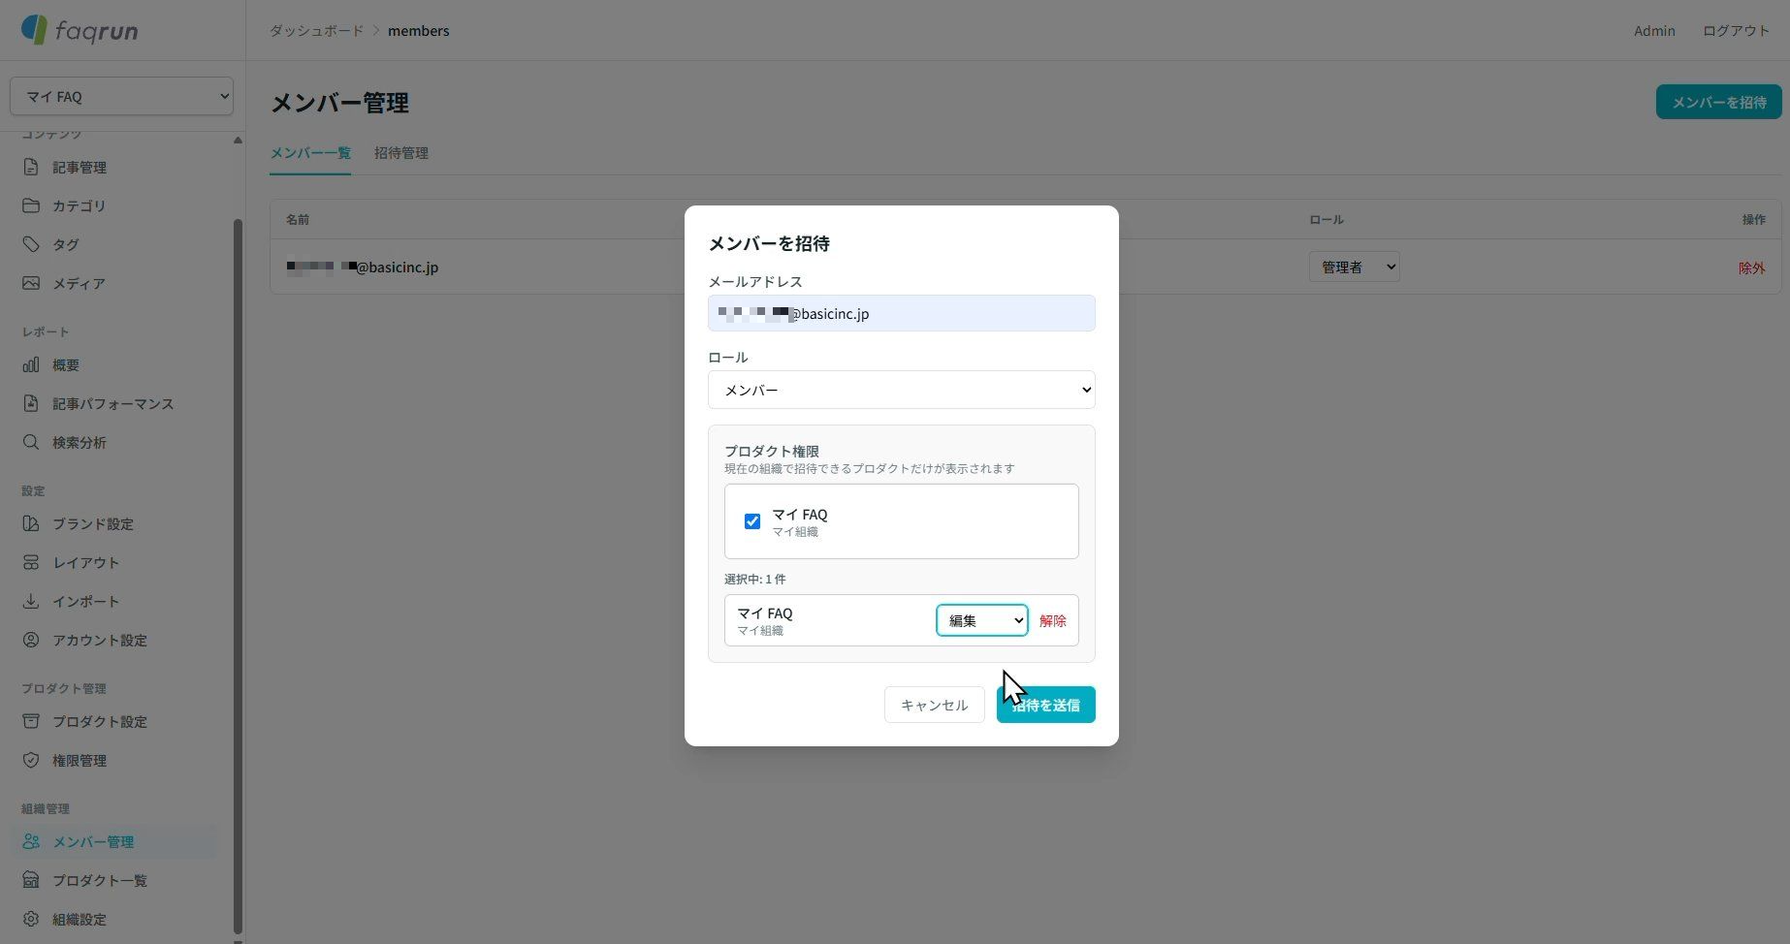Image resolution: width=1790 pixels, height=944 pixels.
Task: Click the red 解除 link
Action: tap(1053, 620)
